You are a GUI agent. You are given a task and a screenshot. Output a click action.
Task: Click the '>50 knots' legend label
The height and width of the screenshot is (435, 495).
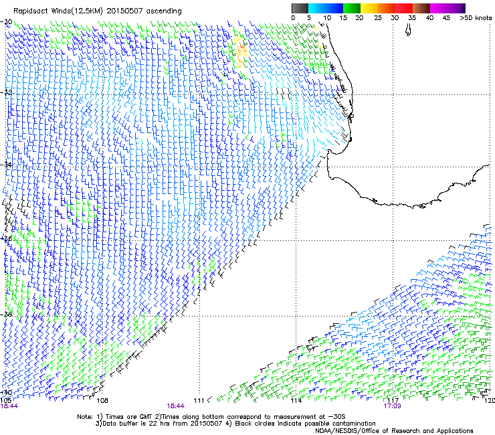point(476,18)
